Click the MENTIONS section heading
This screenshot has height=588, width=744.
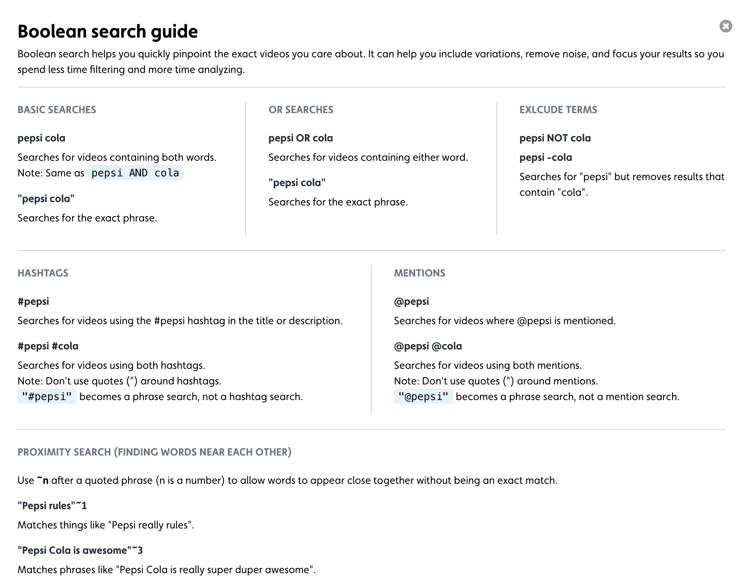click(420, 273)
